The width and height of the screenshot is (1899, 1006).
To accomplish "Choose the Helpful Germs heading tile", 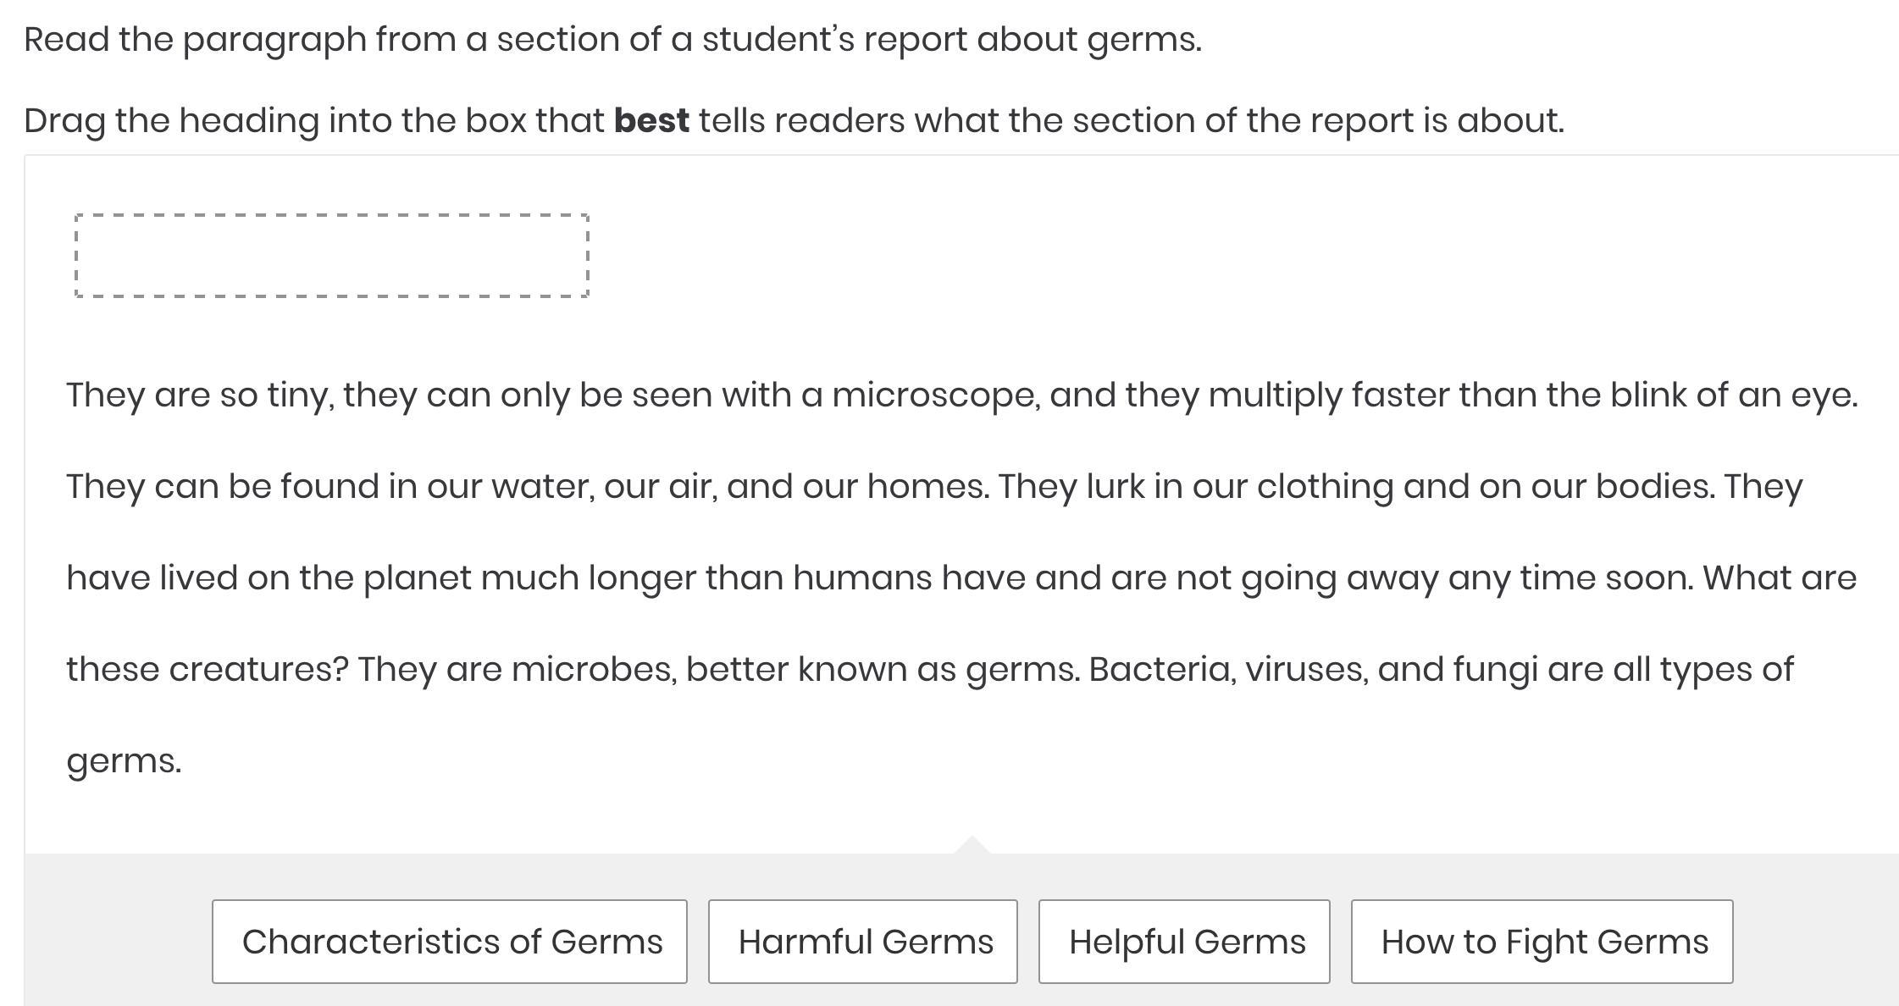I will [1184, 942].
